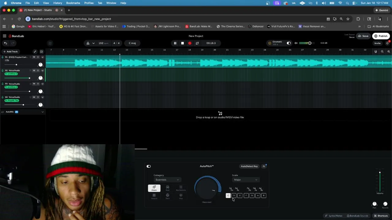Viewport: 392px width, 220px height.
Task: Start recording with the red record button
Action: point(190,43)
